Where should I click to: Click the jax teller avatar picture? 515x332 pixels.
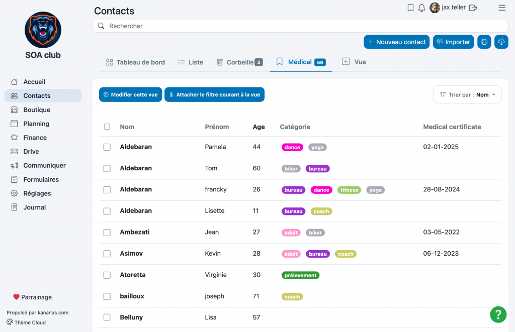click(x=435, y=8)
